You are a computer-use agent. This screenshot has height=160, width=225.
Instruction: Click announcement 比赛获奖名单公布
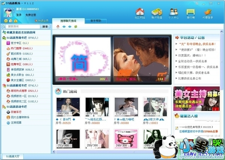coord(189,78)
